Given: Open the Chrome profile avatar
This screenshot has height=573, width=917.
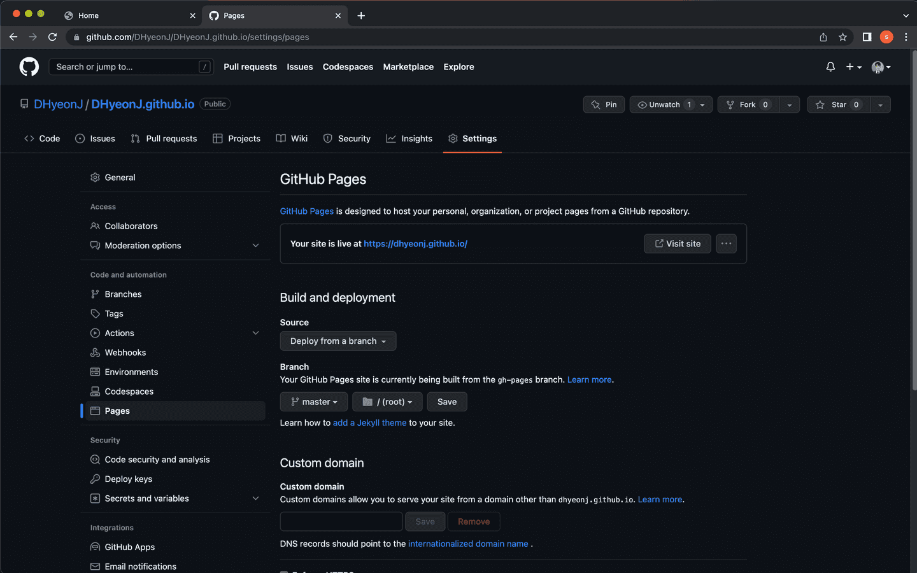Looking at the screenshot, I should point(886,37).
